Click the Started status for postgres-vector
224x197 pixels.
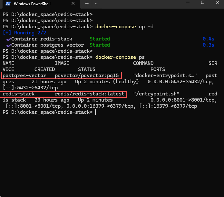tap(100, 45)
